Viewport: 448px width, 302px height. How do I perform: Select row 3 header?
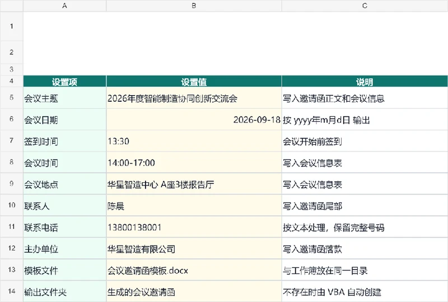point(11,69)
